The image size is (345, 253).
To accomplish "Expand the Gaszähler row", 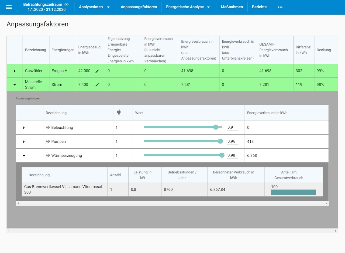I will (15, 71).
